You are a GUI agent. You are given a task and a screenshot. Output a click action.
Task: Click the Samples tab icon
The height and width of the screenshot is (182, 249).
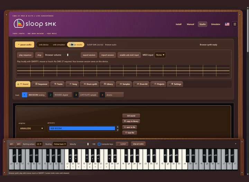tap(121, 84)
